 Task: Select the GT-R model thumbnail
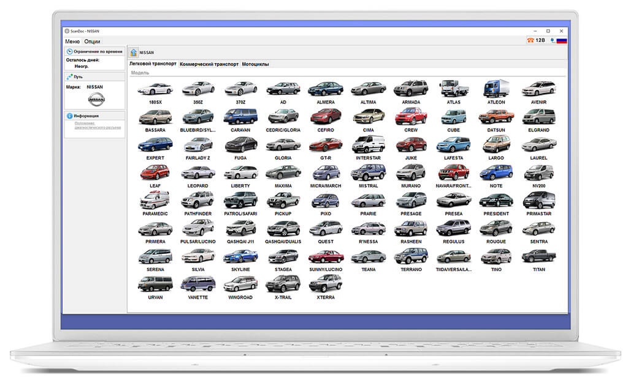pyautogui.click(x=326, y=148)
